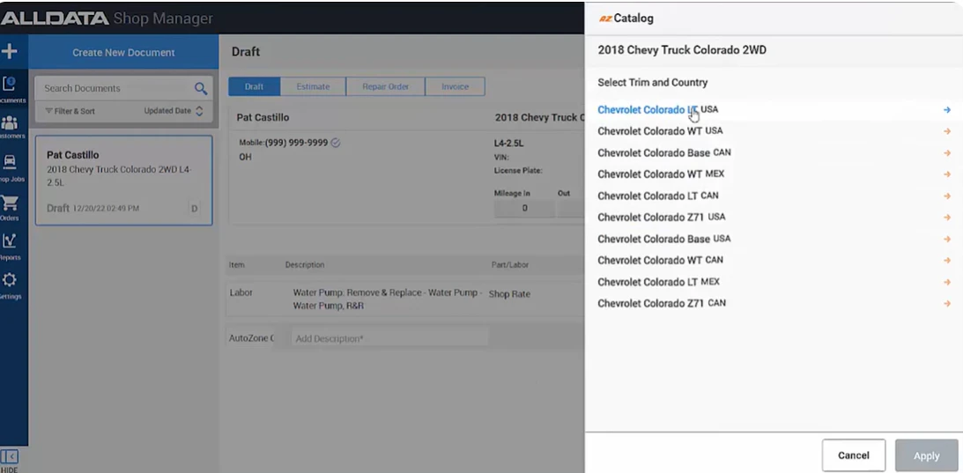The height and width of the screenshot is (473, 963).
Task: Switch to the Draft tab
Action: coord(255,86)
